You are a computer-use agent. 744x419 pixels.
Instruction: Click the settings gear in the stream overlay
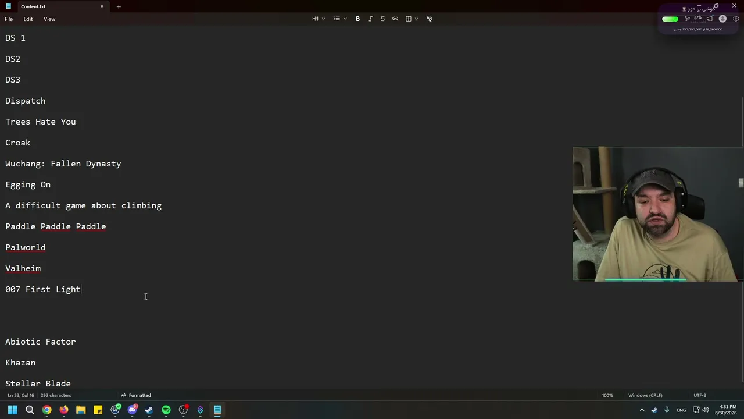736,19
